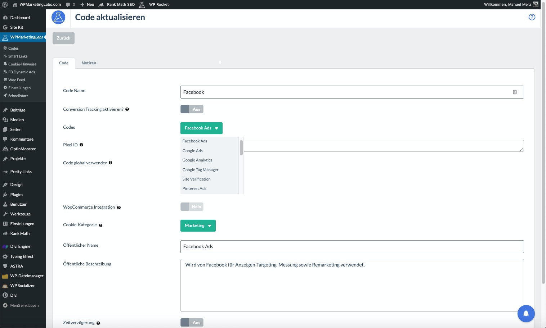Switch to the Notizen tab
Image resolution: width=546 pixels, height=328 pixels.
click(x=89, y=63)
